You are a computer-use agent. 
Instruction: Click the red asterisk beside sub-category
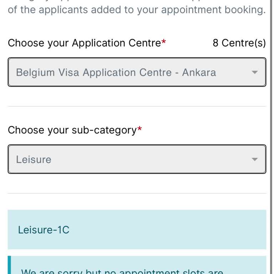(139, 129)
